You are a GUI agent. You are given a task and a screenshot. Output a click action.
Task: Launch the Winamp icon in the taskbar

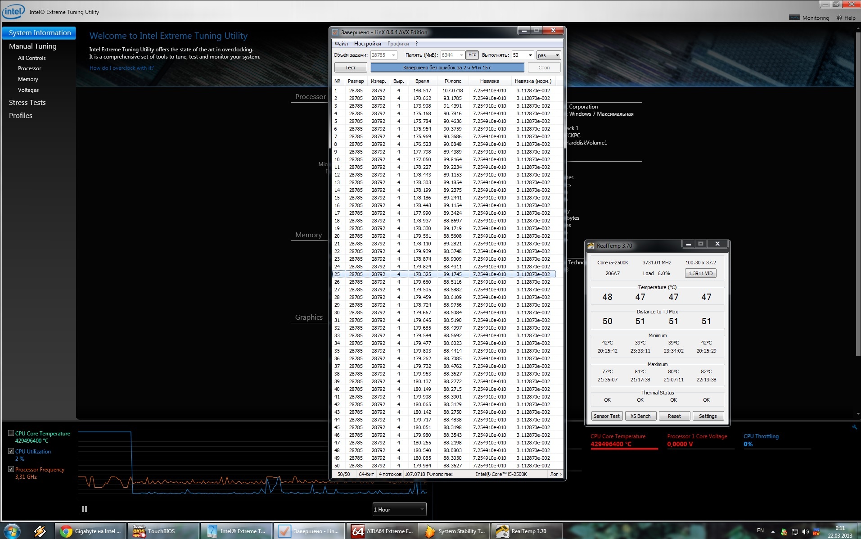tap(40, 531)
